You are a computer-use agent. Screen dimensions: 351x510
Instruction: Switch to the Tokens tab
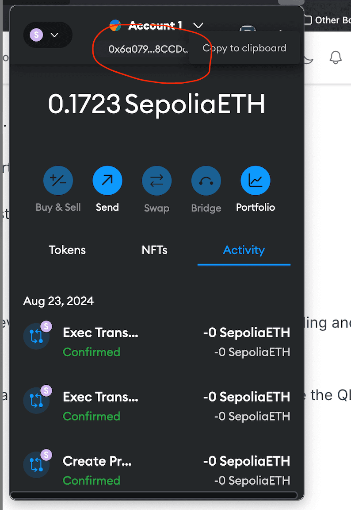[x=67, y=250]
